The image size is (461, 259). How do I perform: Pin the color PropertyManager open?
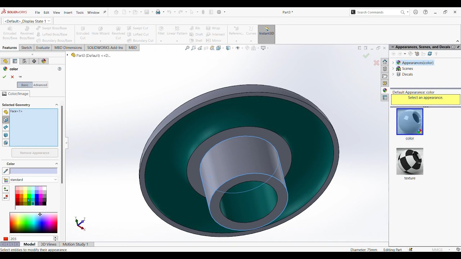[x=20, y=77]
